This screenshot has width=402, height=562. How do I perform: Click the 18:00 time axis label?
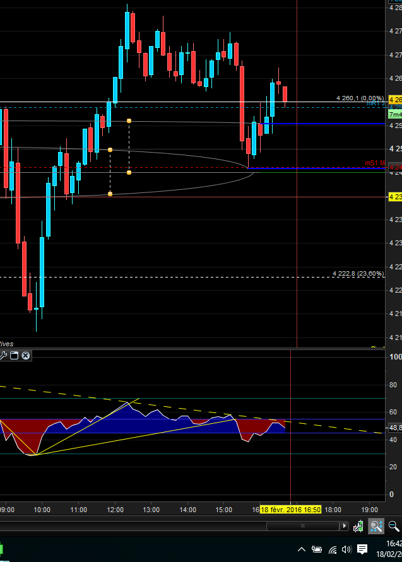click(x=333, y=510)
